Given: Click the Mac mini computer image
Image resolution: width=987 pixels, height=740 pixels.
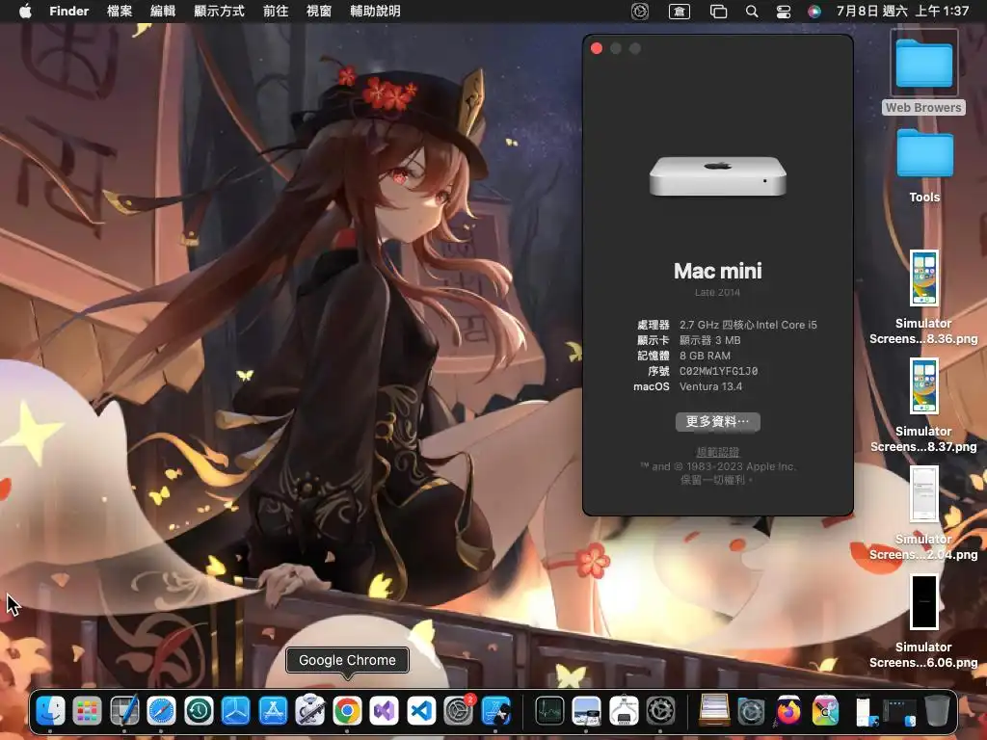Looking at the screenshot, I should pos(717,176).
